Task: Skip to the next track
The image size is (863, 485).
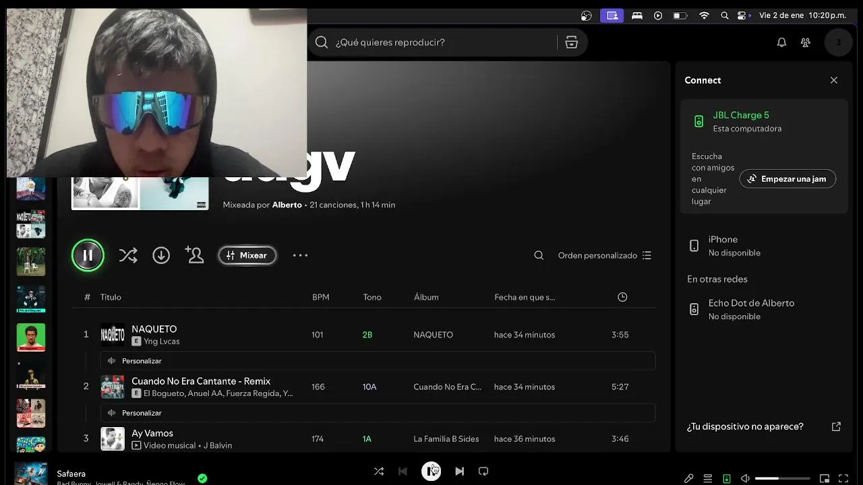Action: pyautogui.click(x=460, y=472)
